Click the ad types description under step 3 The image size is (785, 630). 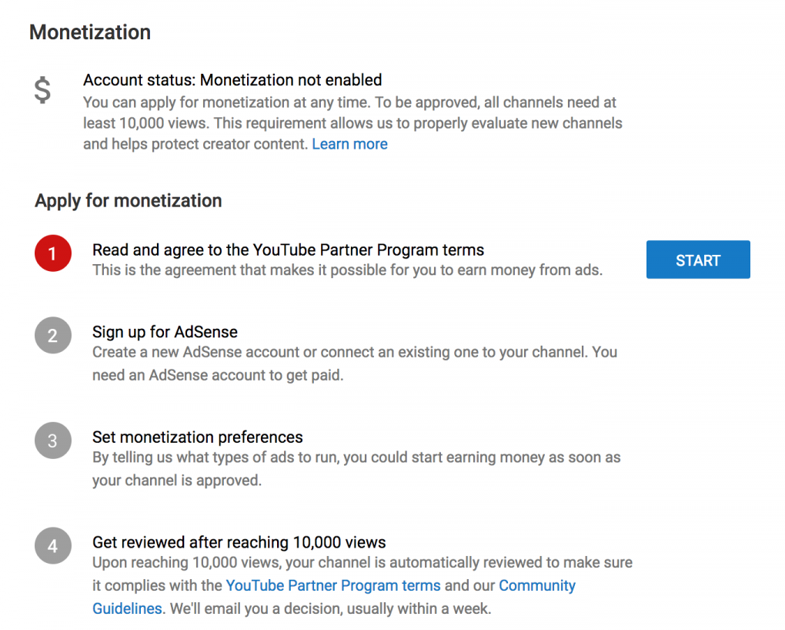pos(356,468)
